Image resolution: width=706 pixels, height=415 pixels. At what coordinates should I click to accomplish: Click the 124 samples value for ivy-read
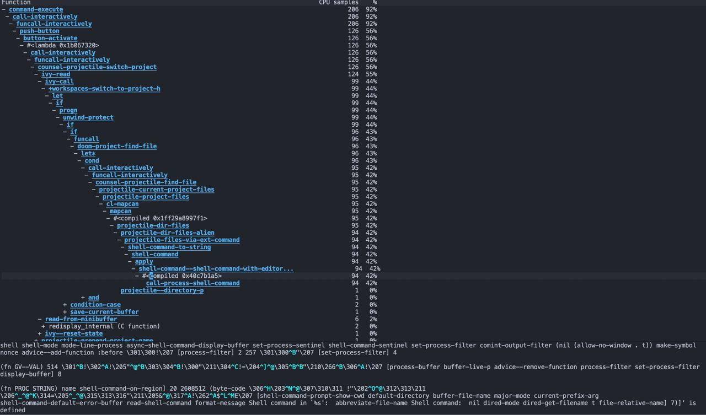[353, 74]
